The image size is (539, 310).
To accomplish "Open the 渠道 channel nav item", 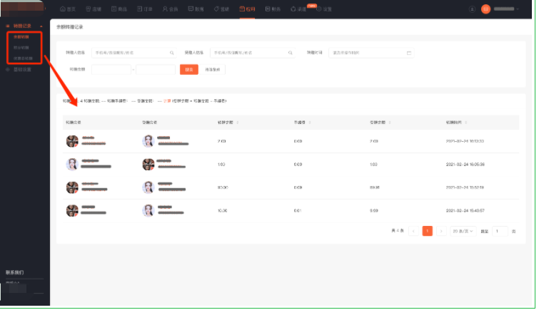I will (x=298, y=9).
